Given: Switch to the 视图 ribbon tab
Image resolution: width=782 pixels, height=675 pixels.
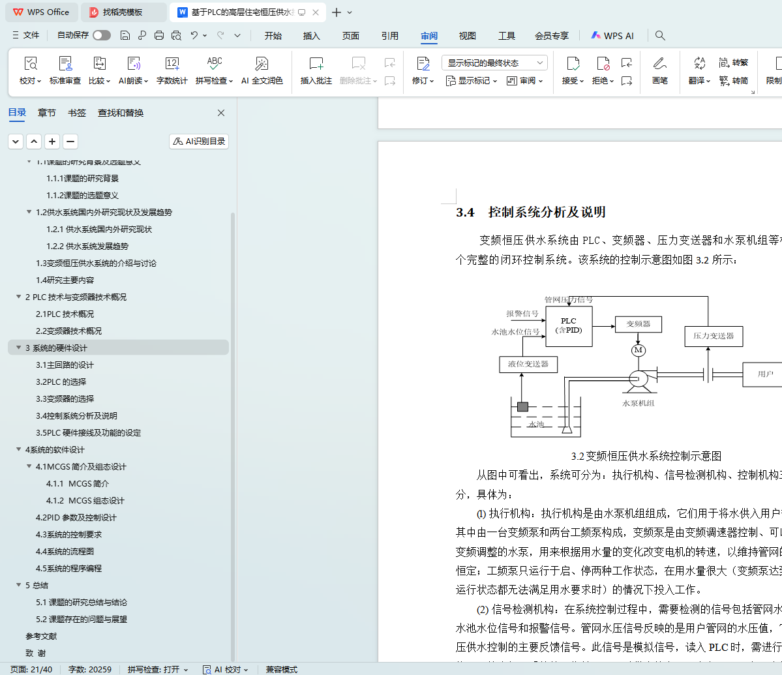Looking at the screenshot, I should [x=467, y=36].
